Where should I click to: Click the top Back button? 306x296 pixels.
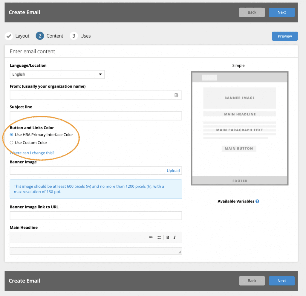pyautogui.click(x=252, y=12)
